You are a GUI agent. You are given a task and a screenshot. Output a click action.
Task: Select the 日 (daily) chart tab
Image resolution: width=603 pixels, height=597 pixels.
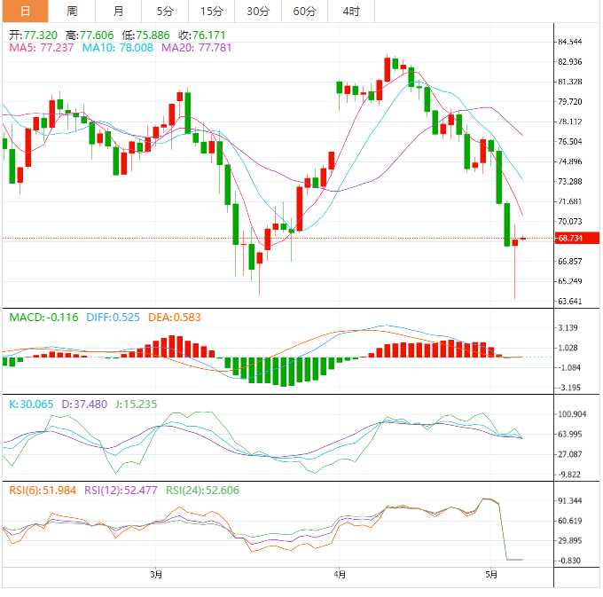pos(24,12)
